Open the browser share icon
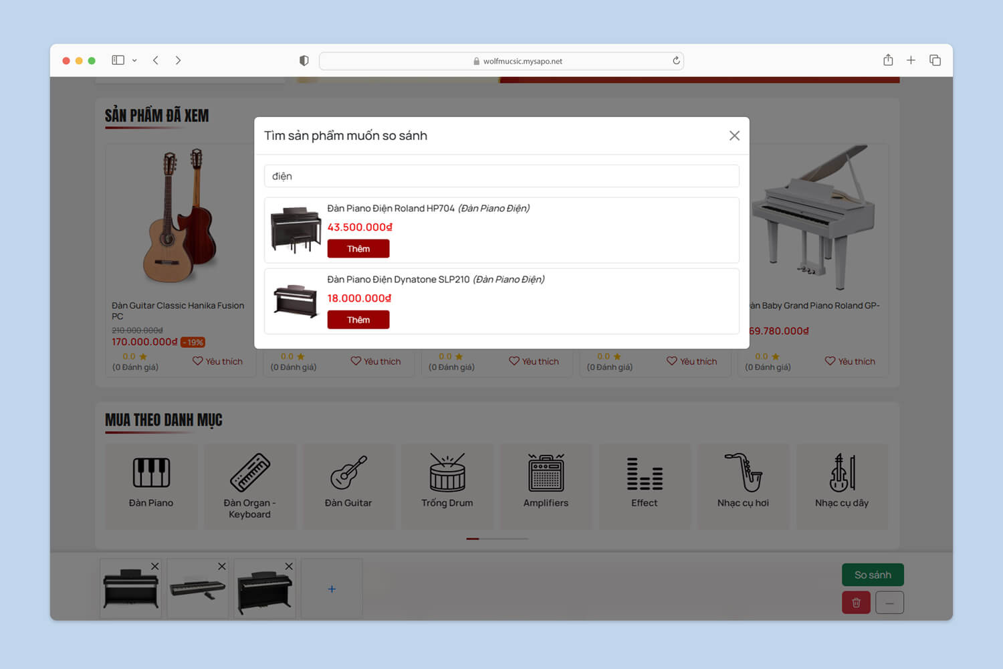The height and width of the screenshot is (669, 1003). [888, 60]
